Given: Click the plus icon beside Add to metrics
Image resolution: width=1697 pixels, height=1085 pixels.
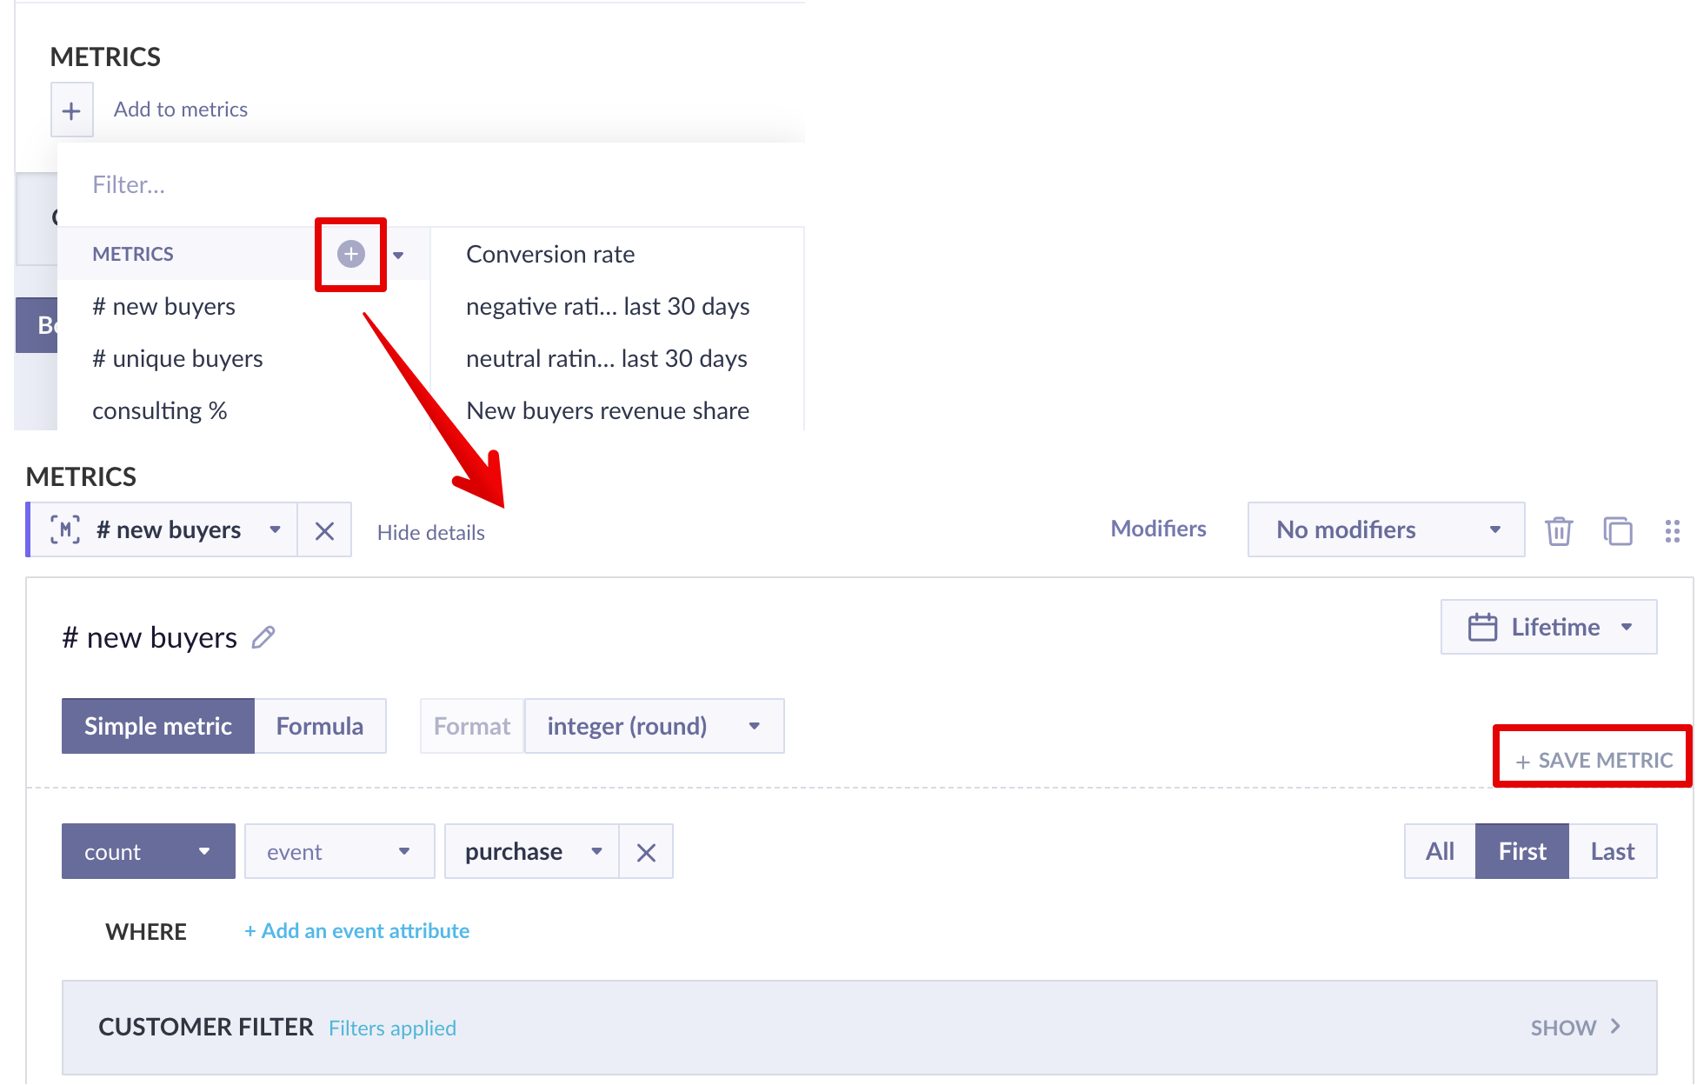Looking at the screenshot, I should pos(71,110).
